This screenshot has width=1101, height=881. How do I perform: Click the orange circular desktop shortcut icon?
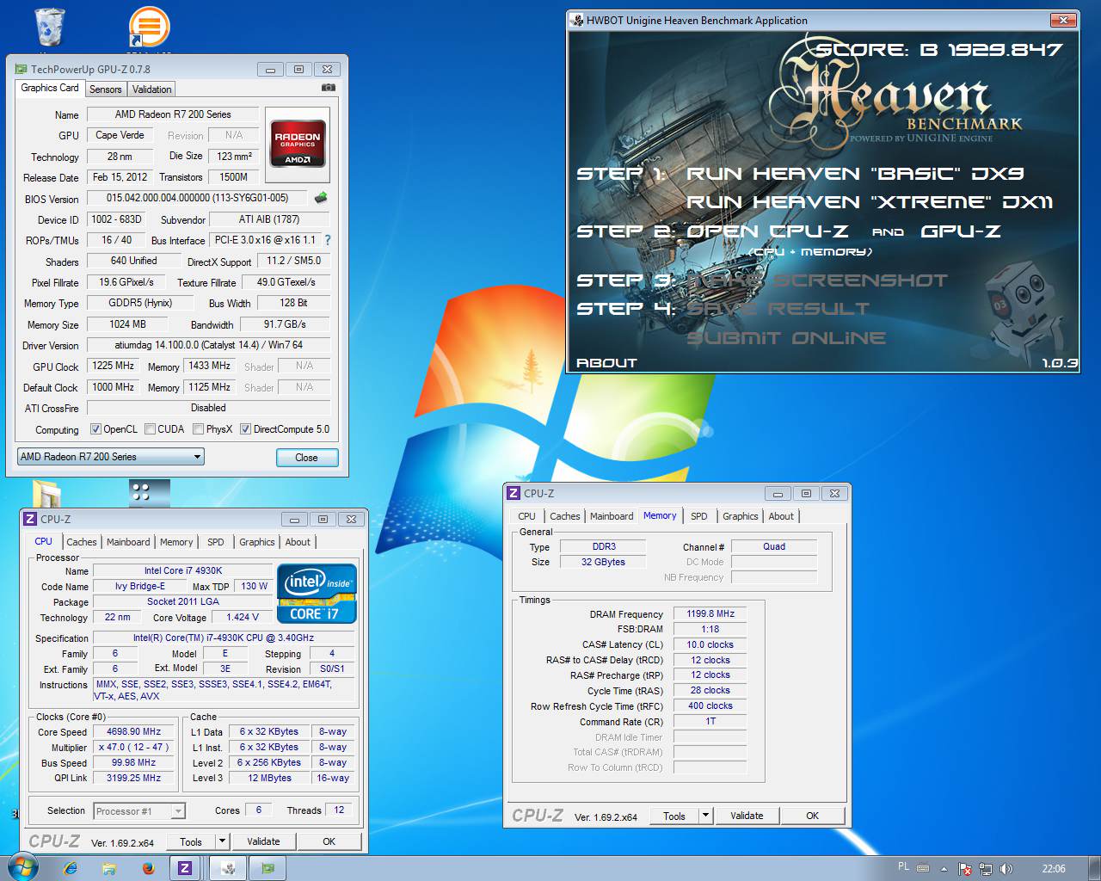click(x=148, y=26)
